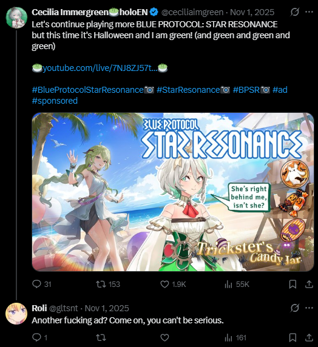Open the youtube.com/live stream link
The width and height of the screenshot is (318, 347).
tap(100, 68)
